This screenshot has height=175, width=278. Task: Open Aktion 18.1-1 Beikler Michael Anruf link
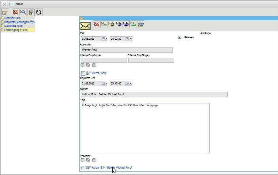click(x=112, y=168)
